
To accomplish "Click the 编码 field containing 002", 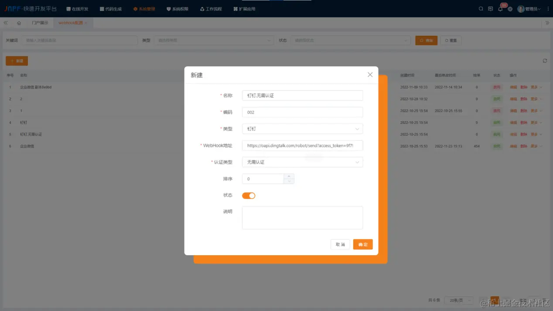I will coord(302,112).
